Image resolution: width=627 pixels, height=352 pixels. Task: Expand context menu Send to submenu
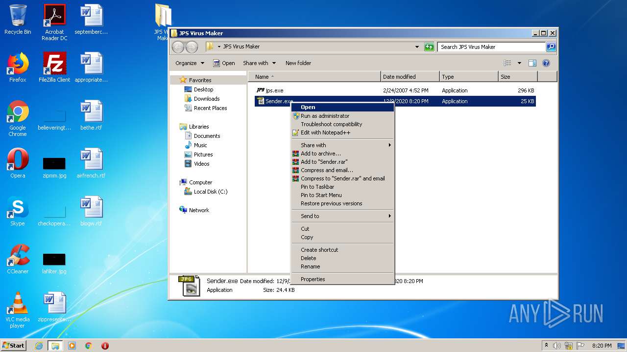(343, 216)
